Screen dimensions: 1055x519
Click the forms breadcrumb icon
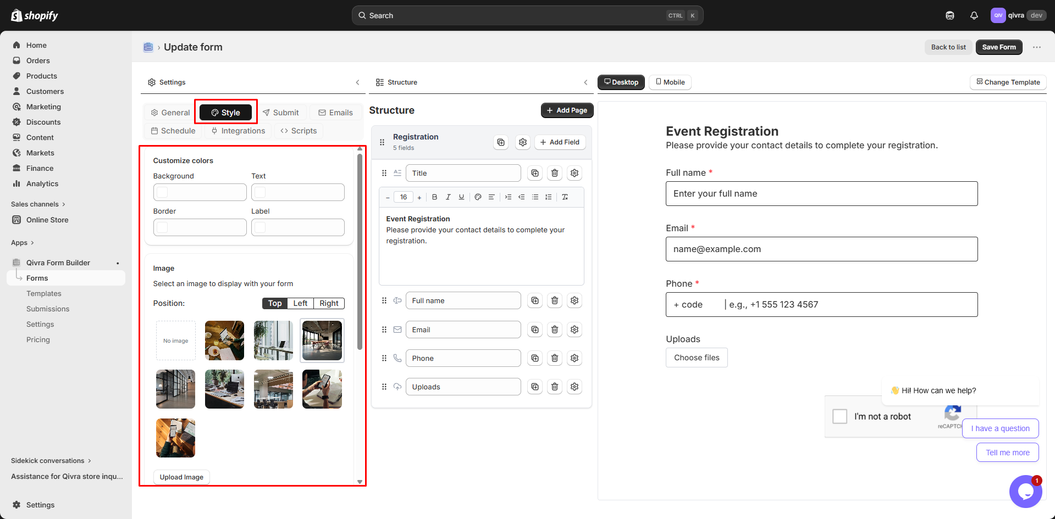[148, 47]
